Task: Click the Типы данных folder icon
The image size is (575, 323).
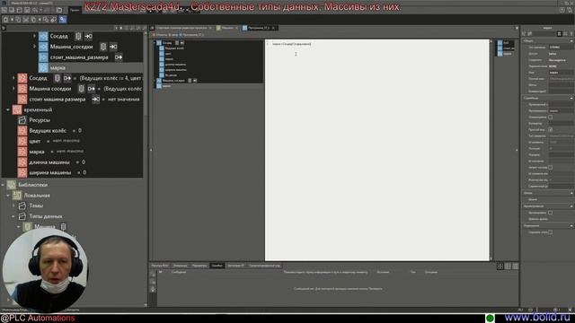Action: pyautogui.click(x=22, y=216)
